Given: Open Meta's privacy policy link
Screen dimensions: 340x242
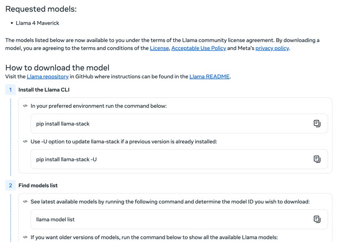Looking at the screenshot, I should (272, 48).
